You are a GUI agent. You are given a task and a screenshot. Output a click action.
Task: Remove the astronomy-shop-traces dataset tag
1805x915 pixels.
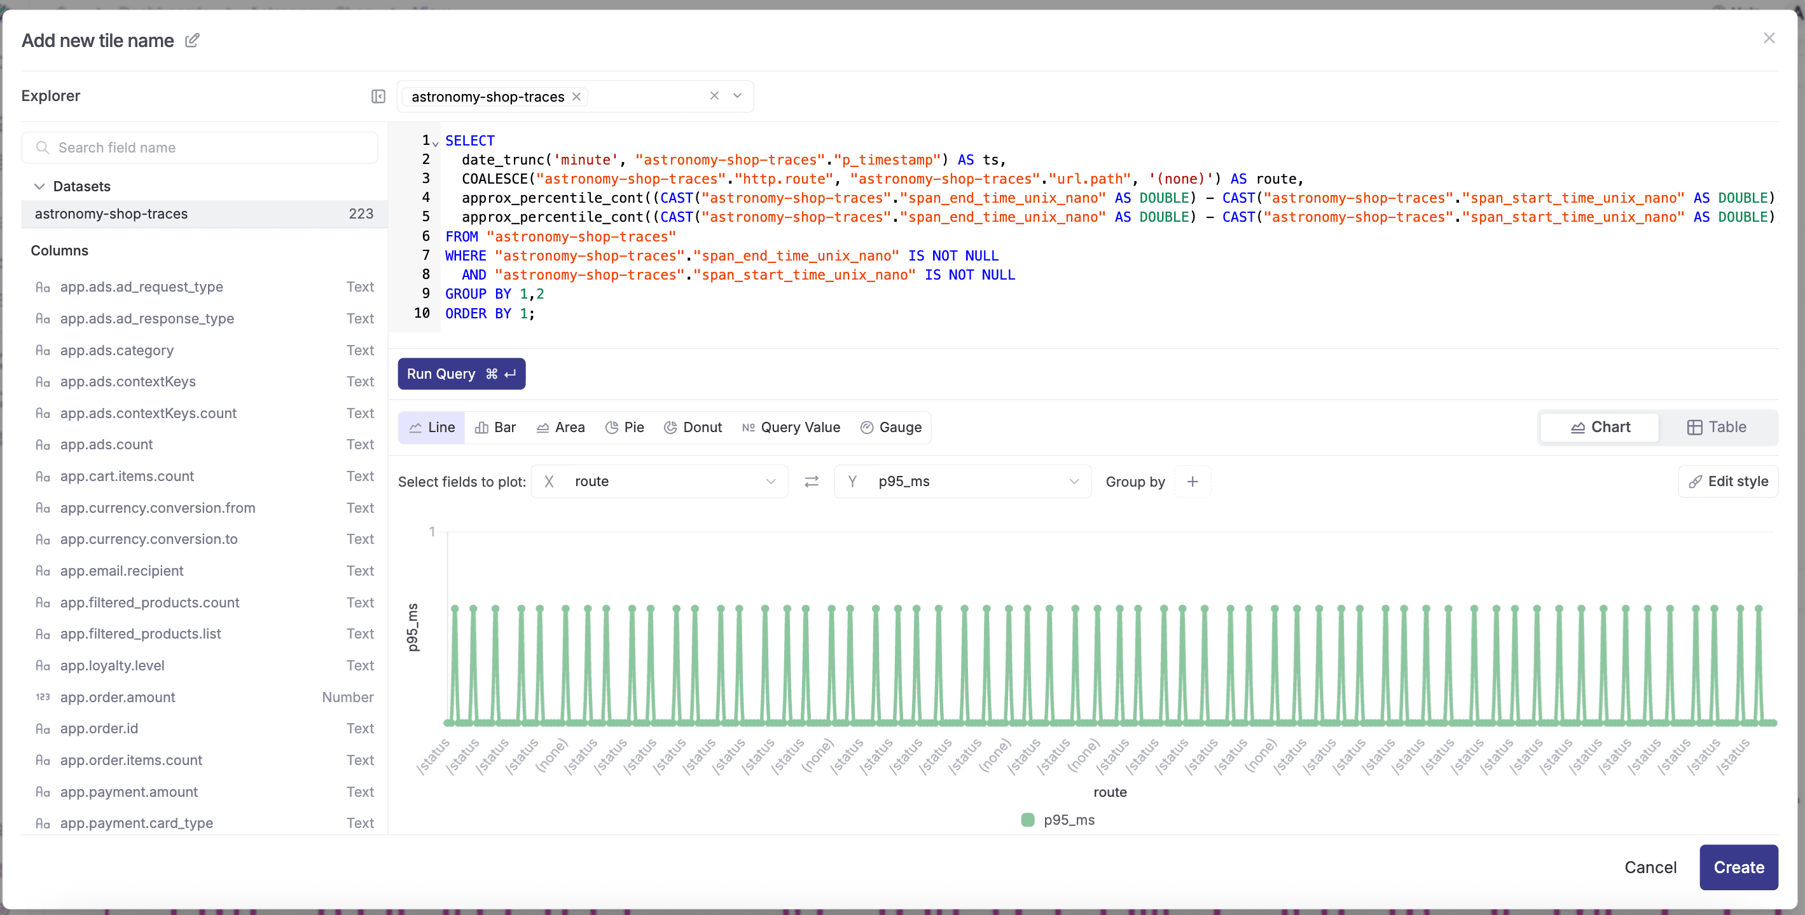coord(576,97)
